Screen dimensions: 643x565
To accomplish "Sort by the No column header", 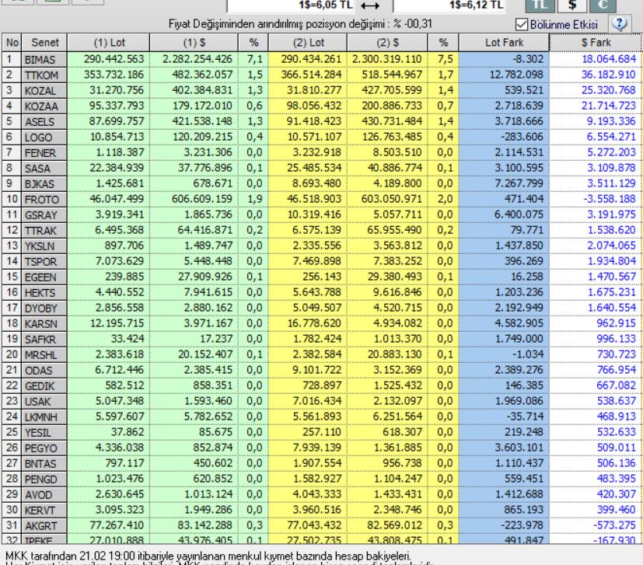I will tap(12, 43).
